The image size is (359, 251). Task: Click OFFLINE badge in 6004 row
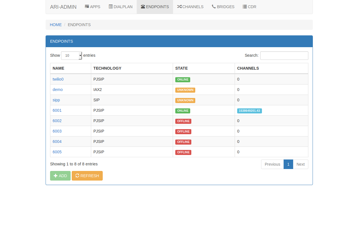tap(183, 142)
